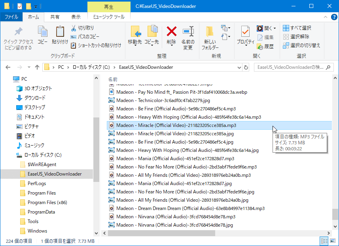Click the EaseUS_VideoDownloader search box
The height and width of the screenshot is (246, 339).
point(291,67)
